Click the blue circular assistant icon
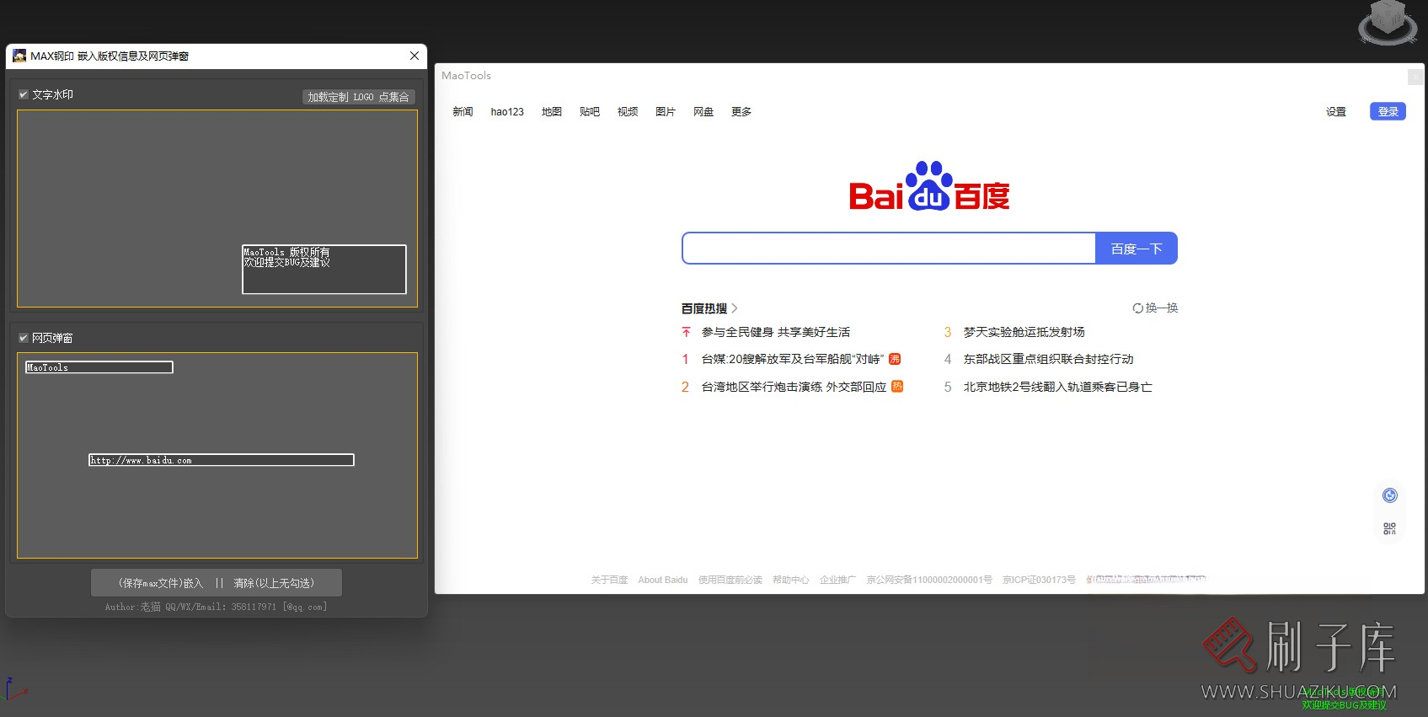 tap(1389, 495)
